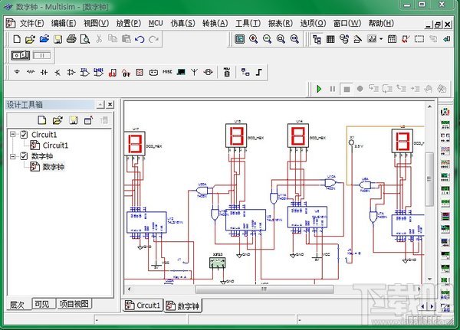Screen dimensions: 460x330
Task: Collapse the 数字钟 tree node
Action: click(13, 156)
